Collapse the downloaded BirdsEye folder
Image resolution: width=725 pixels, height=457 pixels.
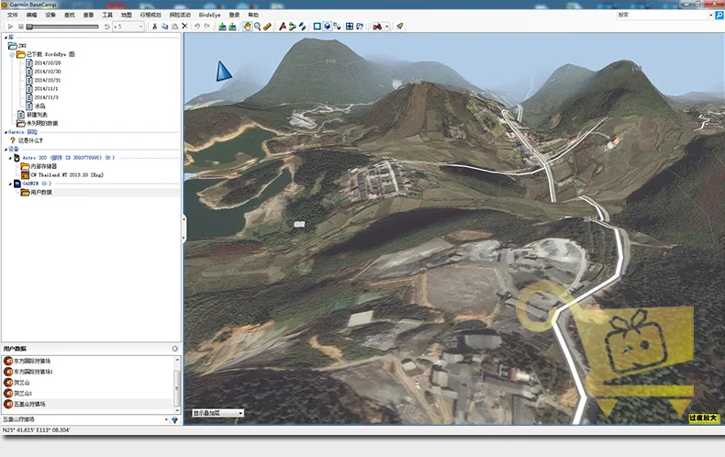[x=12, y=54]
